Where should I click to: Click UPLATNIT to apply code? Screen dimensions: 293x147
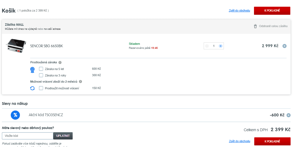tap(63, 136)
